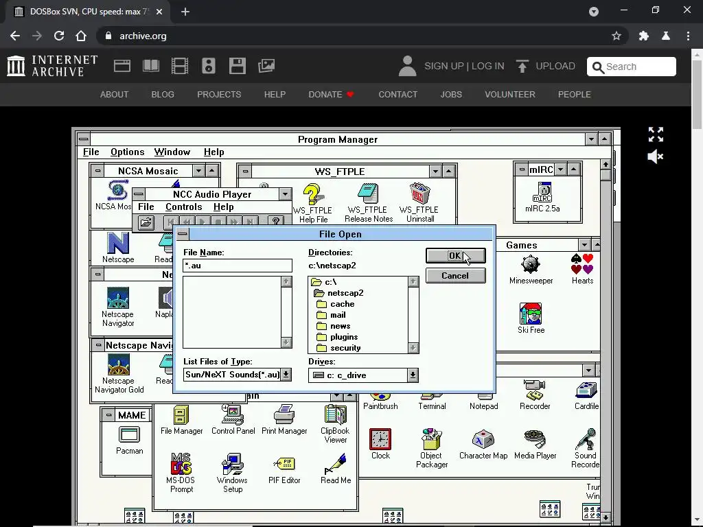
Task: Click the SIGN UP link
Action: tap(444, 66)
